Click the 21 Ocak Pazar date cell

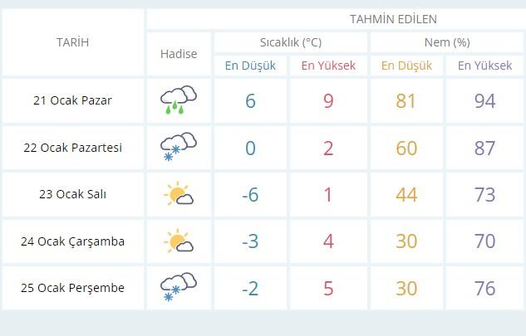point(72,100)
